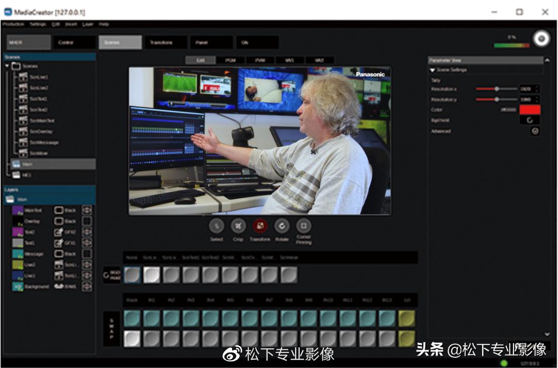Screen dimensions: 558x368
Task: Select the Select tool icon below preview
Action: 216,226
